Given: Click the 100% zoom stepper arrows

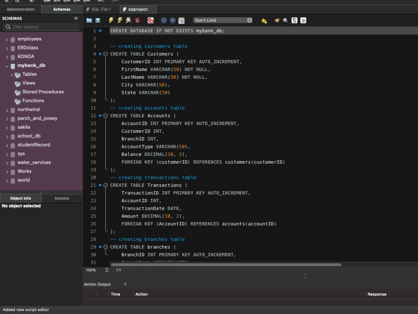Looking at the screenshot, I should pyautogui.click(x=107, y=270).
